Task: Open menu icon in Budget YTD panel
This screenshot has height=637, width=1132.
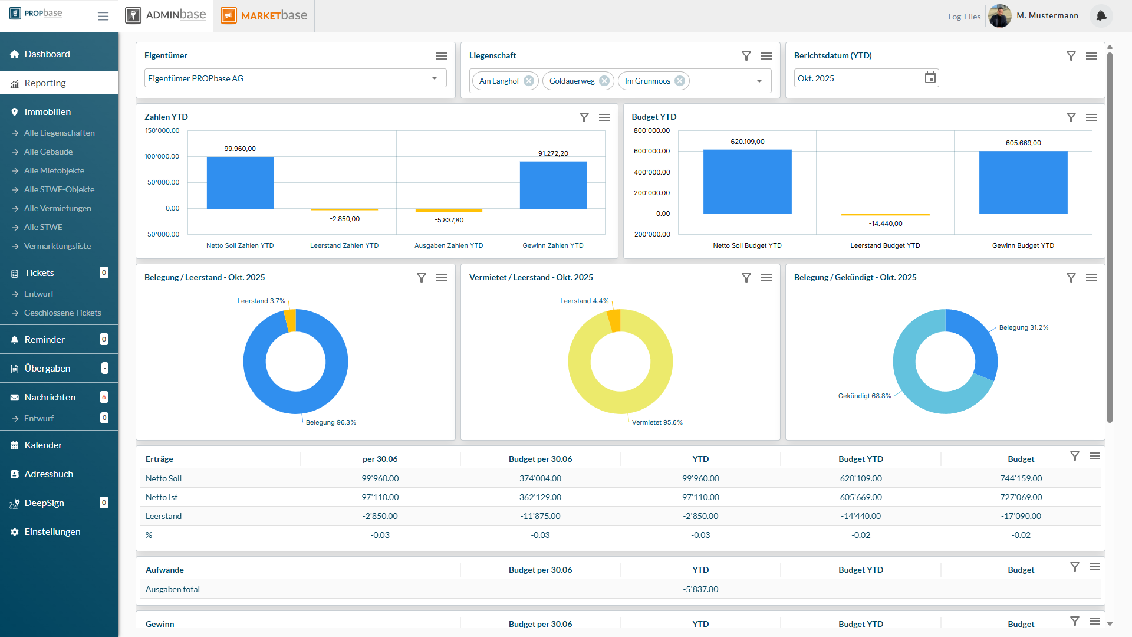Action: click(x=1091, y=117)
